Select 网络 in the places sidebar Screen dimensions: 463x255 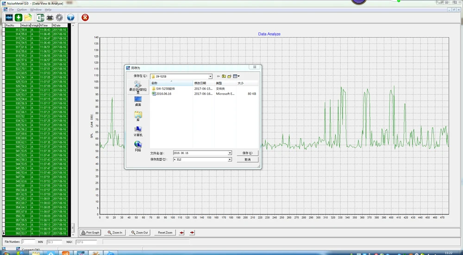point(138,146)
